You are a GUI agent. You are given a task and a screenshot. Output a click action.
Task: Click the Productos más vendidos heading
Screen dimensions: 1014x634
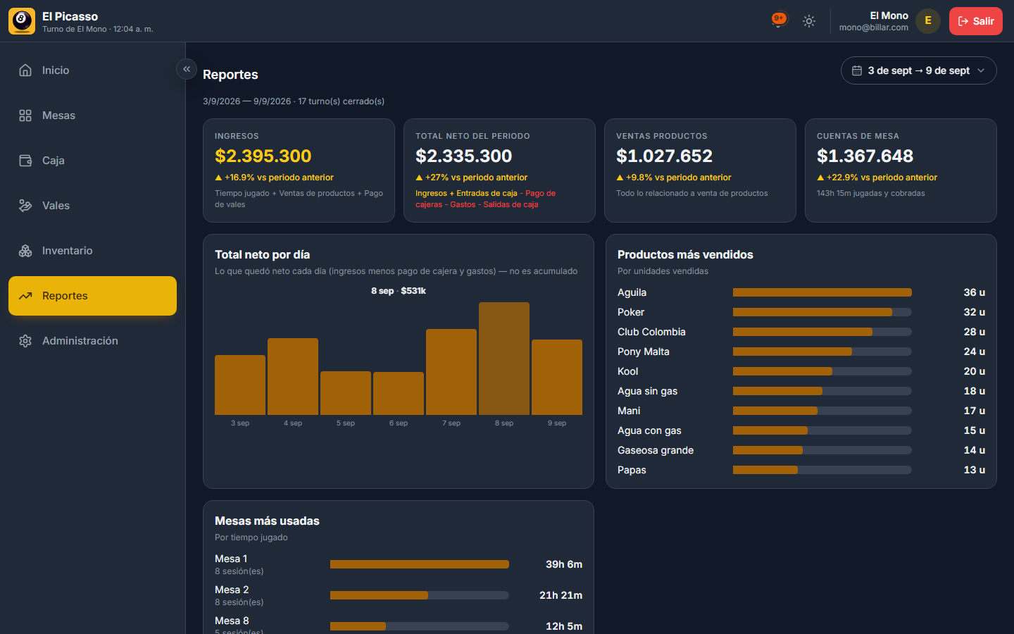click(685, 255)
